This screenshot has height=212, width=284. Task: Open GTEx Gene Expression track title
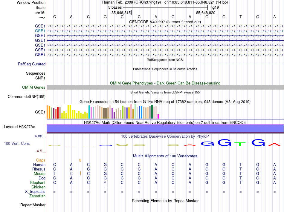pos(165,102)
